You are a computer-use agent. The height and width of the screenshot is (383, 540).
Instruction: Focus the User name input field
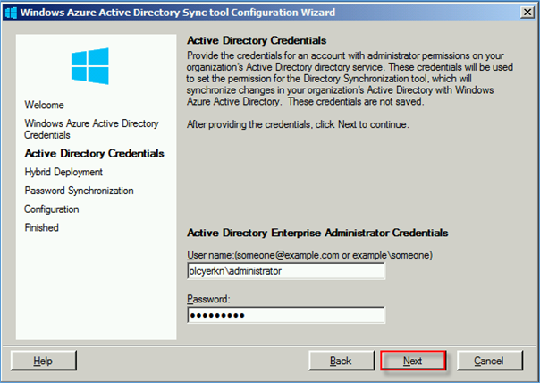coord(286,271)
